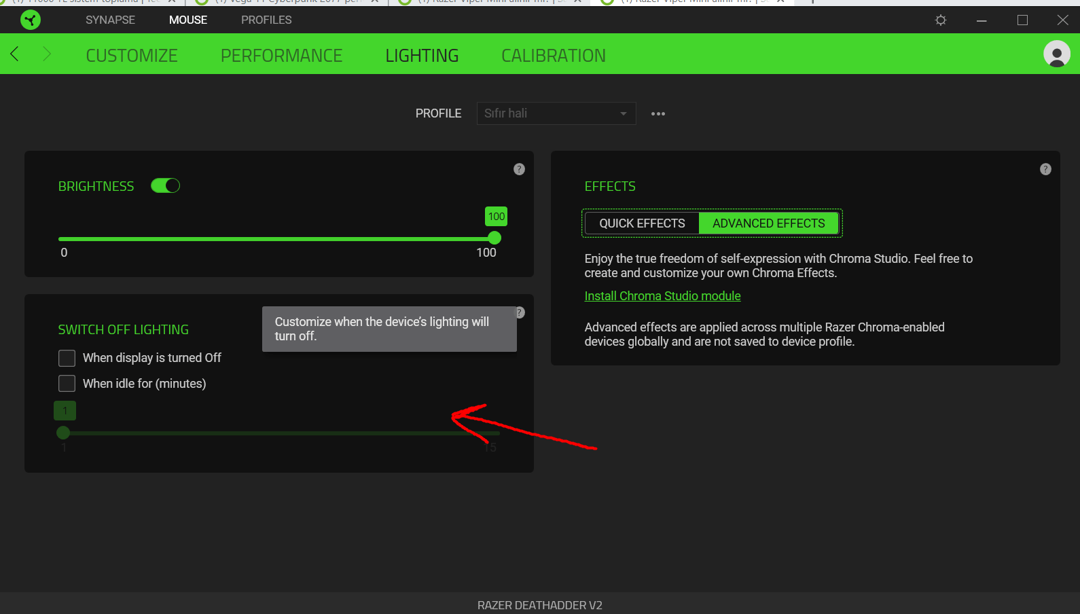Switch to the CALIBRATION tab
This screenshot has height=614, width=1080.
[x=554, y=56]
